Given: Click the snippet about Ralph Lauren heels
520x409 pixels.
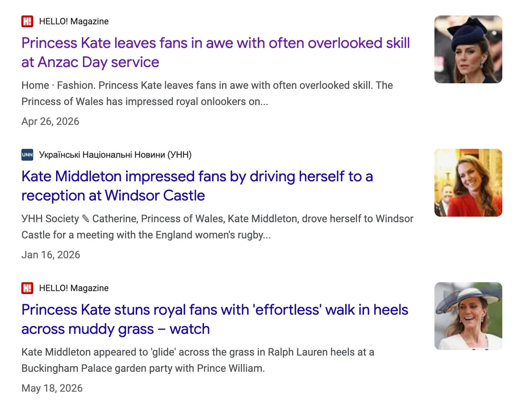Looking at the screenshot, I should [198, 360].
